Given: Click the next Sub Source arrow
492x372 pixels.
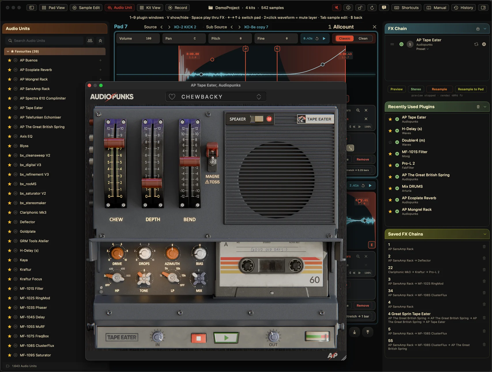Looking at the screenshot, I should tap(239, 27).
